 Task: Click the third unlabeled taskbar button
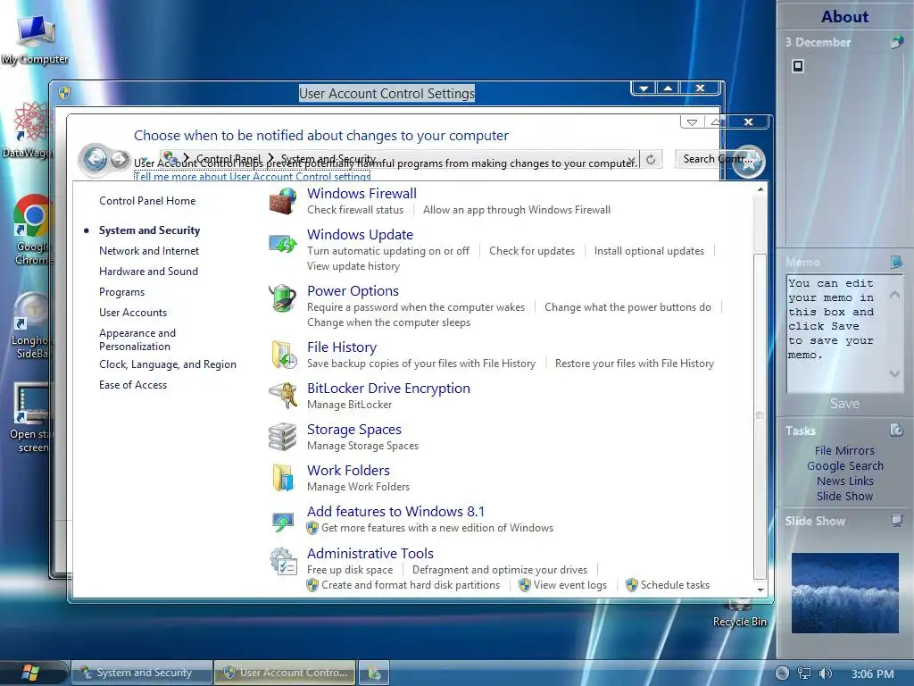click(374, 673)
